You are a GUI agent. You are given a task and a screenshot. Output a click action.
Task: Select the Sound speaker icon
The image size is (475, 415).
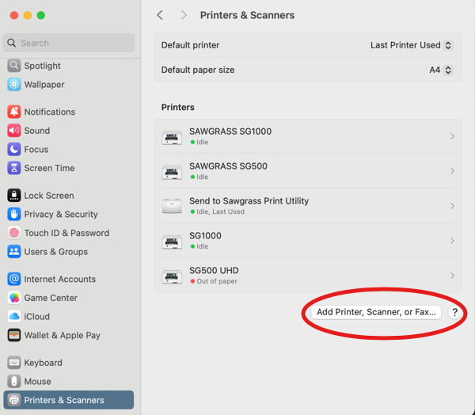pos(14,131)
